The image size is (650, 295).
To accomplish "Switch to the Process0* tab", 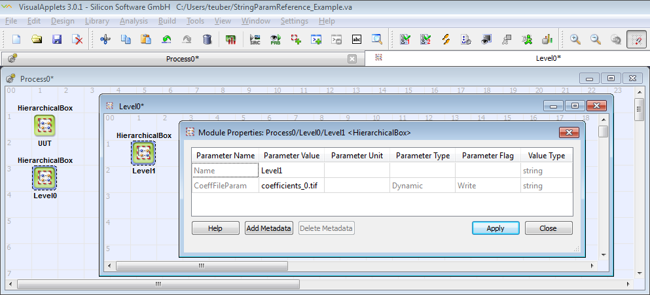I will [182, 59].
